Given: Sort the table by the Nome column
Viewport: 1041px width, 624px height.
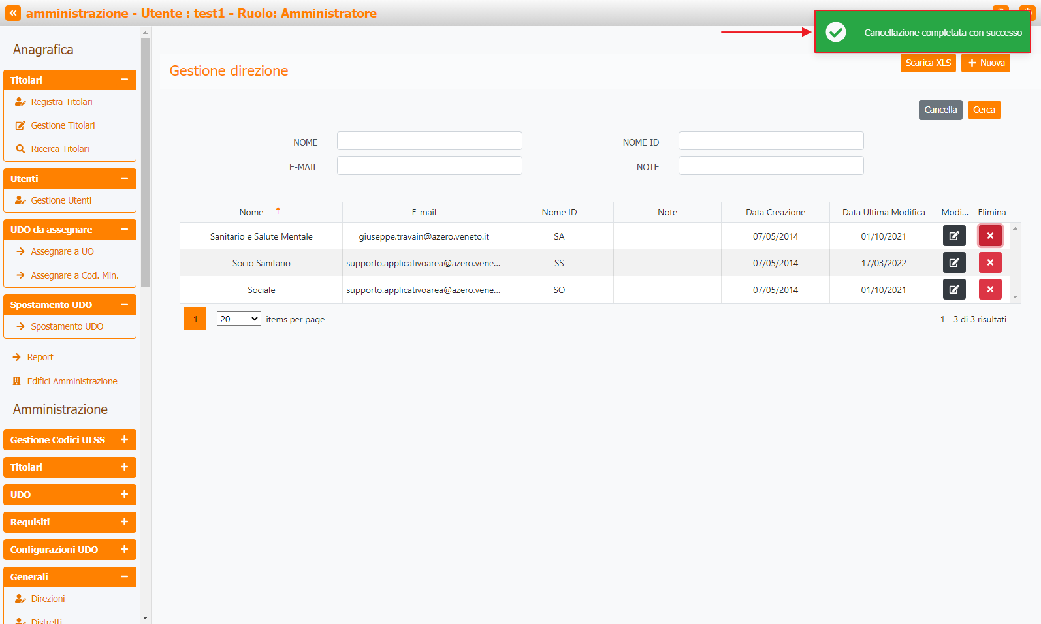Looking at the screenshot, I should (x=251, y=212).
